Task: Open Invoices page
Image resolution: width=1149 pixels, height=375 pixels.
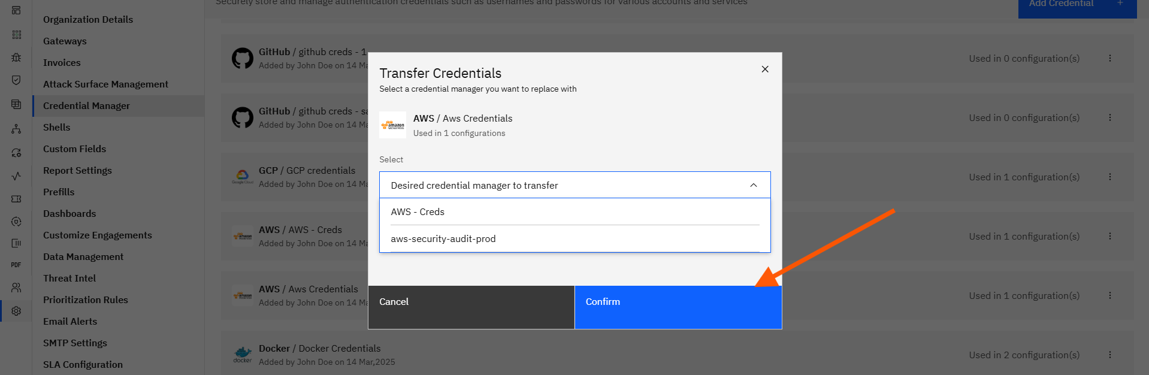Action: (x=62, y=63)
